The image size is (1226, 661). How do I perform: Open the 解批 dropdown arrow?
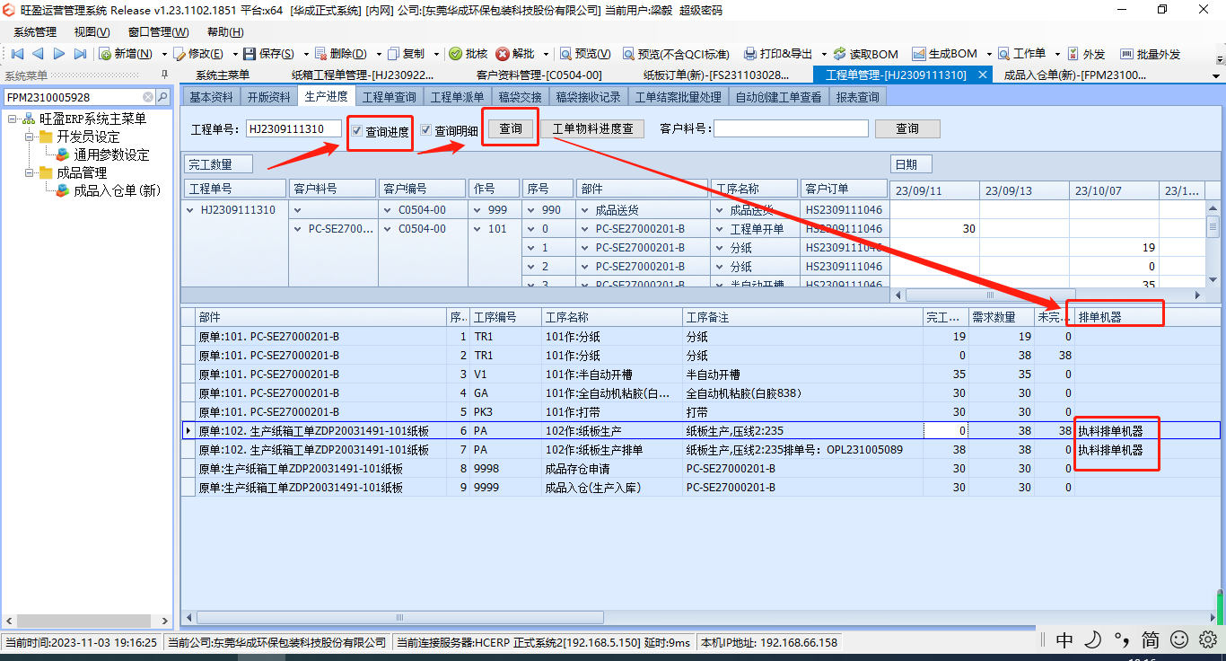[x=547, y=54]
